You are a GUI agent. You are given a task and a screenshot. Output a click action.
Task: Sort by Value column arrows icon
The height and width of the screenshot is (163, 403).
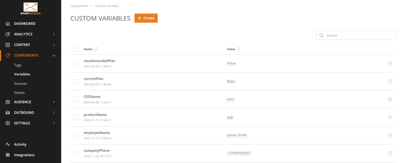pos(239,49)
